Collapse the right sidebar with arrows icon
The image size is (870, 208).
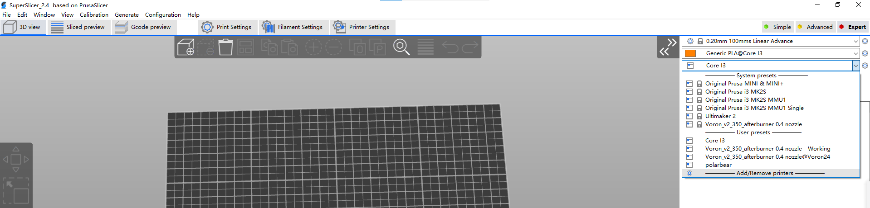click(668, 47)
